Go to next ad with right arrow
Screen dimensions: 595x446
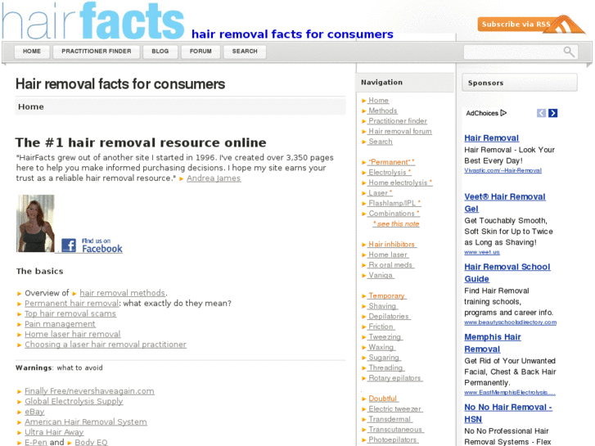(x=553, y=113)
